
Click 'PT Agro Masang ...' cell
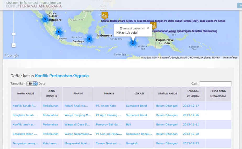pos(108,115)
